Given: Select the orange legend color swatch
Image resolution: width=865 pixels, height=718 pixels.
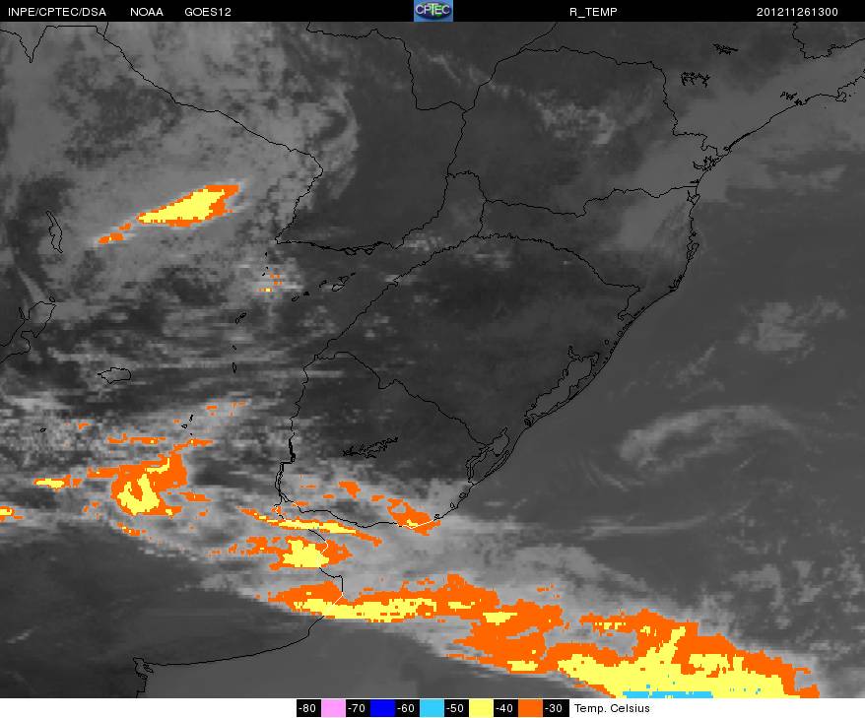Looking at the screenshot, I should (x=530, y=708).
